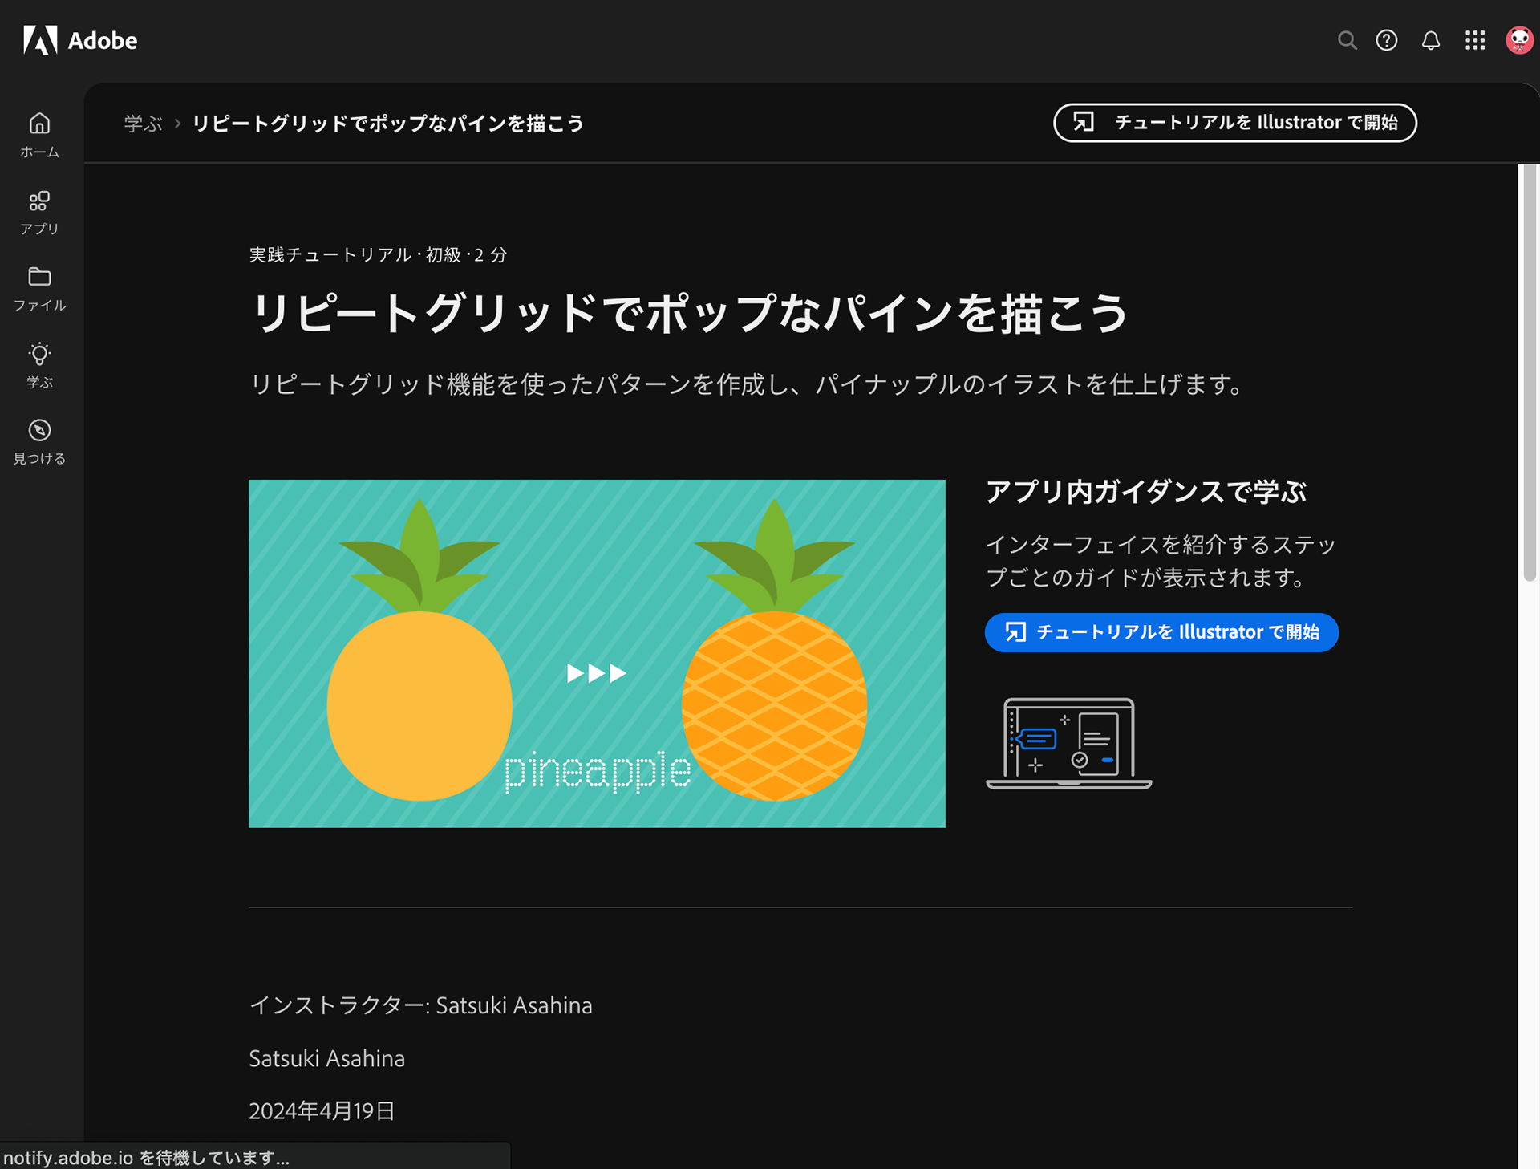Show notifications via the bell icon
Screen dimensions: 1540x1169
[x=1431, y=40]
